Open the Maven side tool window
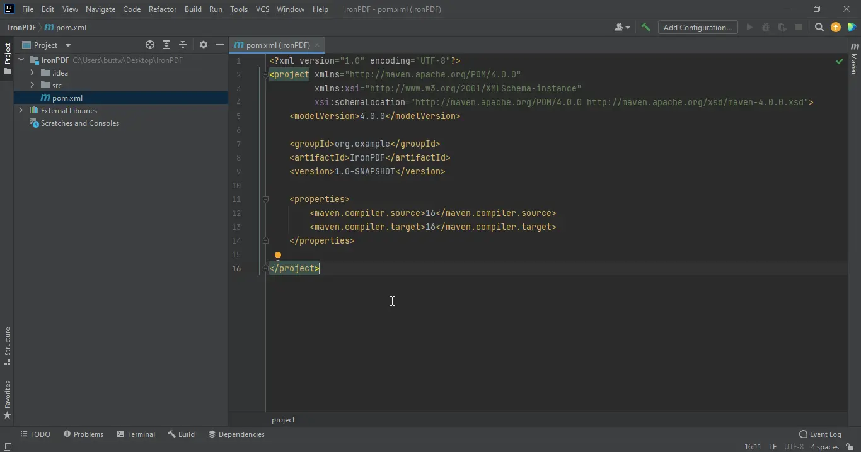 pos(854,59)
